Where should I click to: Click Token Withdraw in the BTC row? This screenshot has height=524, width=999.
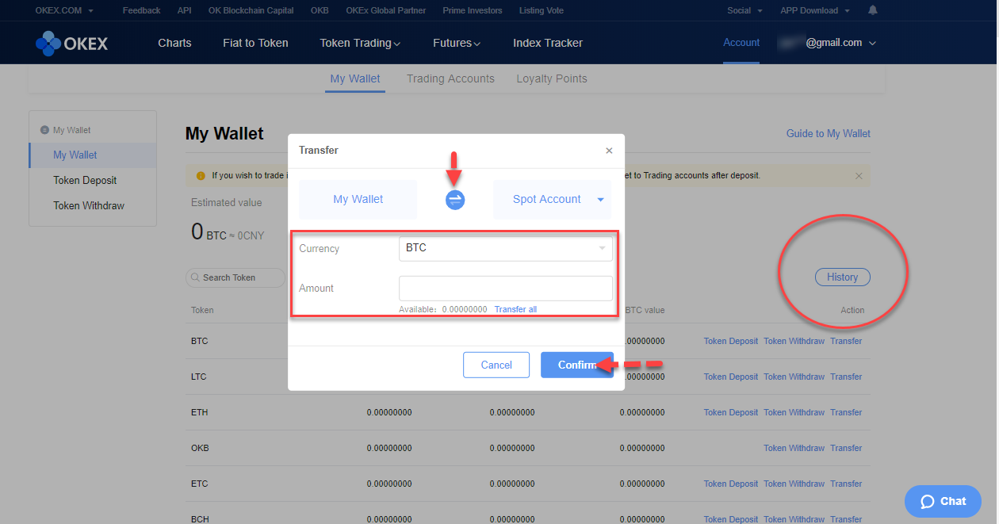794,342
